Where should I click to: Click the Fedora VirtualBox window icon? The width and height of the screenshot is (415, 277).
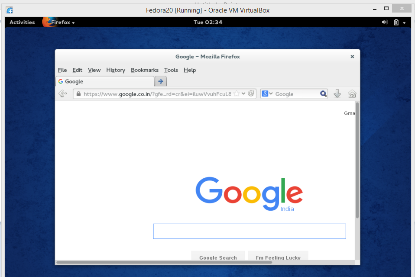pyautogui.click(x=9, y=10)
